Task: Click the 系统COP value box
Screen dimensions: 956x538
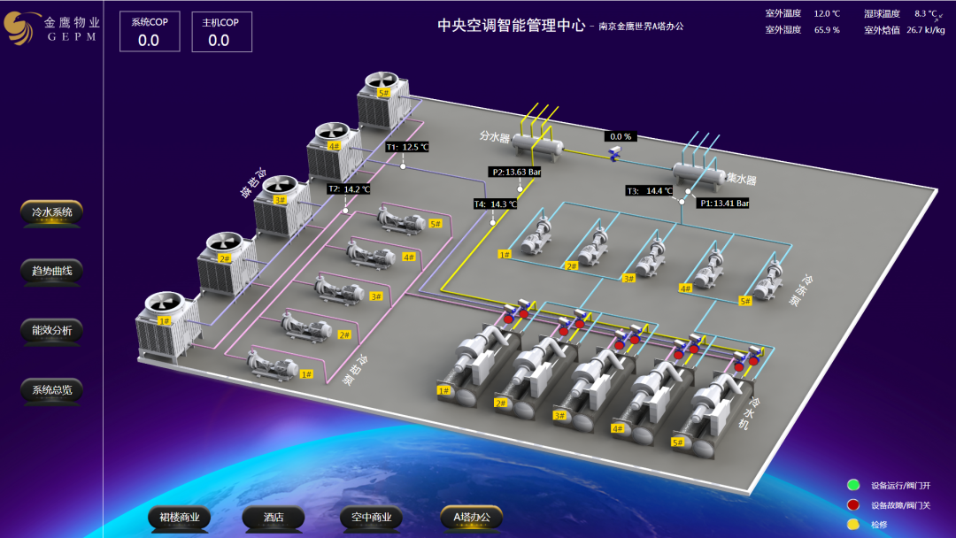Action: point(149,32)
